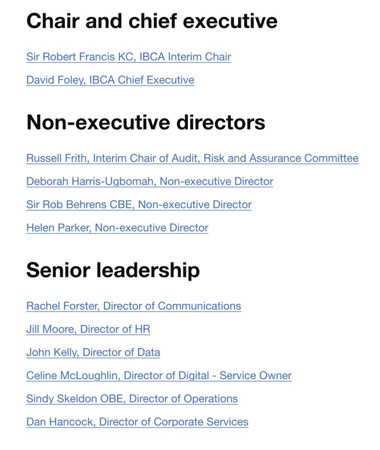Select John Kelly, Director of Data
The width and height of the screenshot is (380, 450).
pyautogui.click(x=93, y=353)
